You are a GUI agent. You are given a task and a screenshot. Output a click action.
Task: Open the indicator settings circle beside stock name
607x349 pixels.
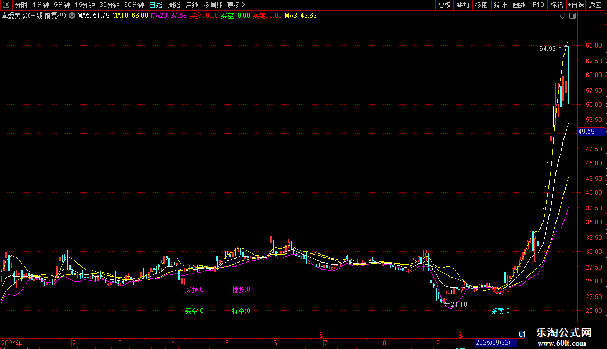[72, 16]
